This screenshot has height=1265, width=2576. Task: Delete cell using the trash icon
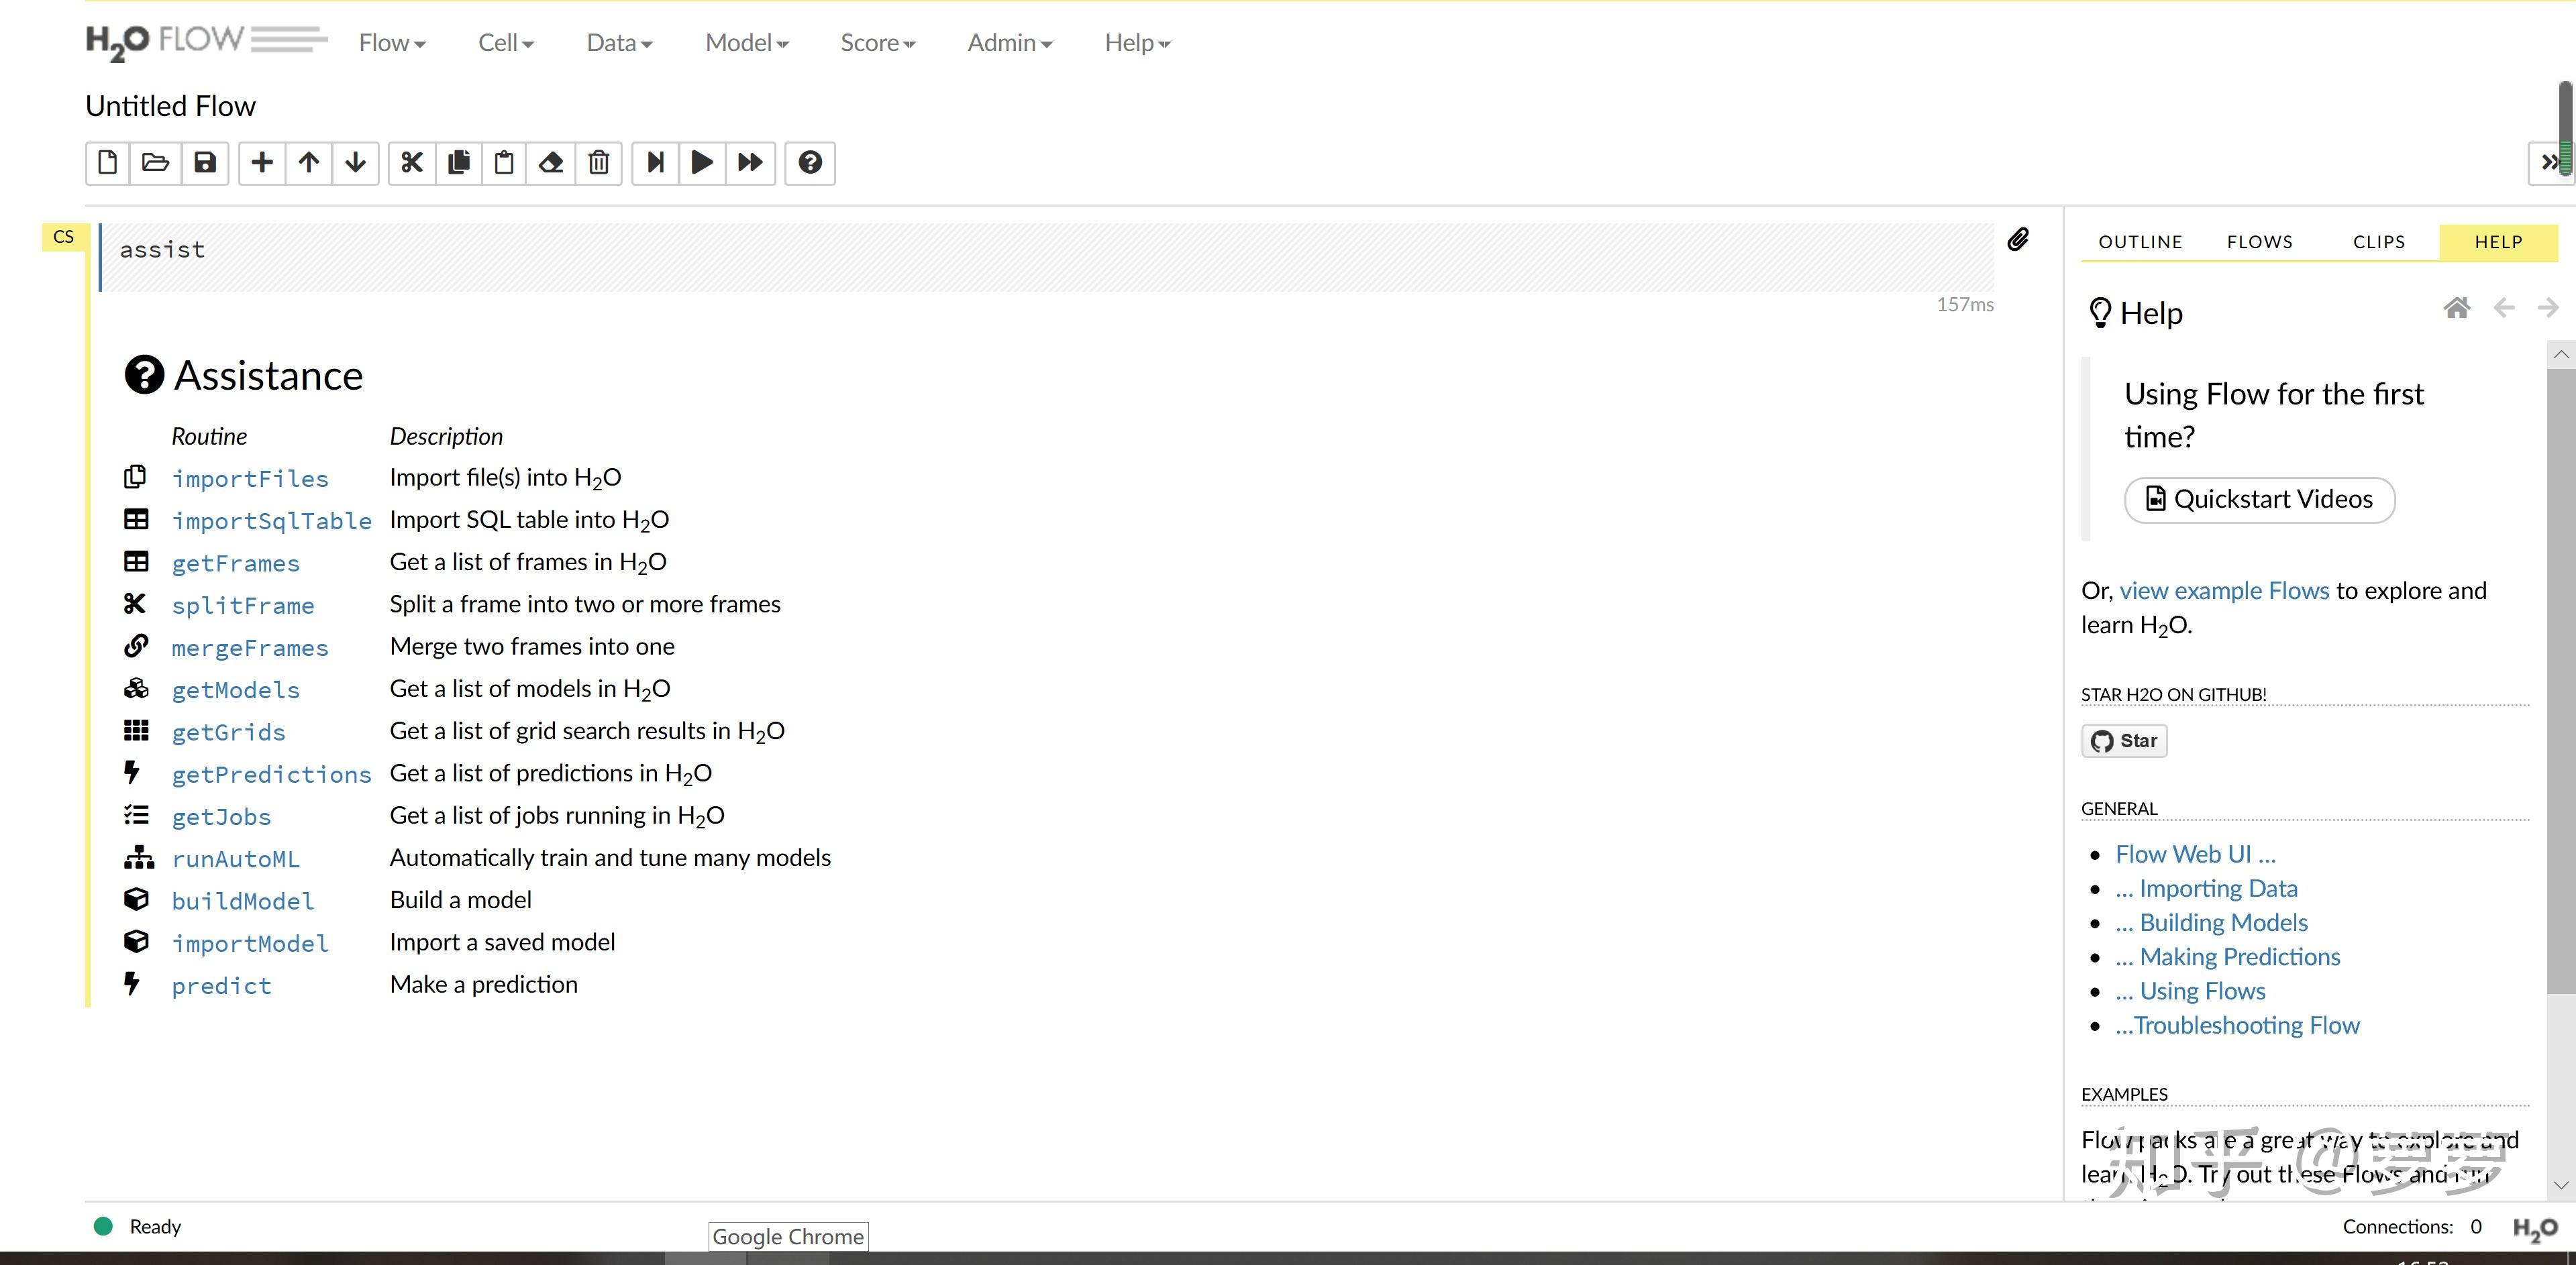(598, 163)
